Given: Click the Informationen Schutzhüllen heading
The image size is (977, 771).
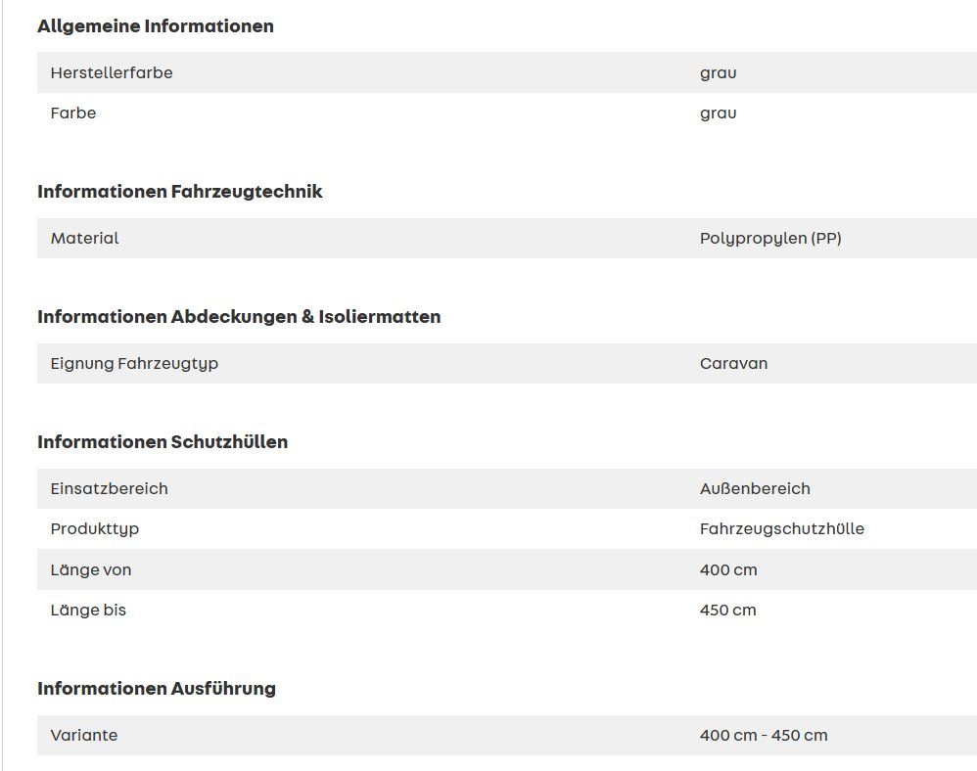Looking at the screenshot, I should (163, 442).
